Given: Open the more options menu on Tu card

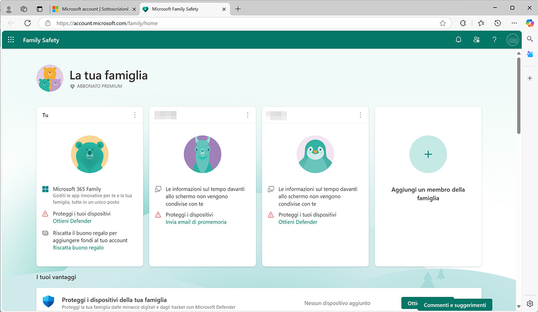Looking at the screenshot, I should 135,115.
